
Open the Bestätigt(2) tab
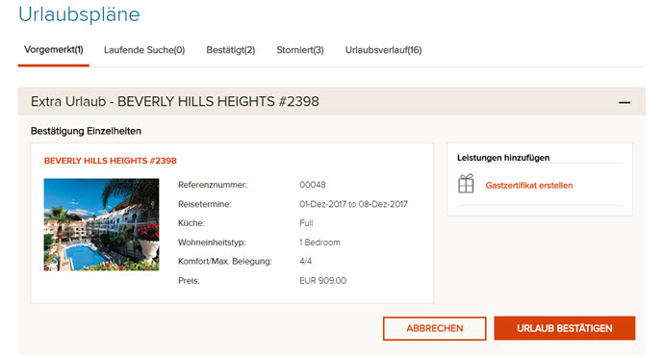230,50
